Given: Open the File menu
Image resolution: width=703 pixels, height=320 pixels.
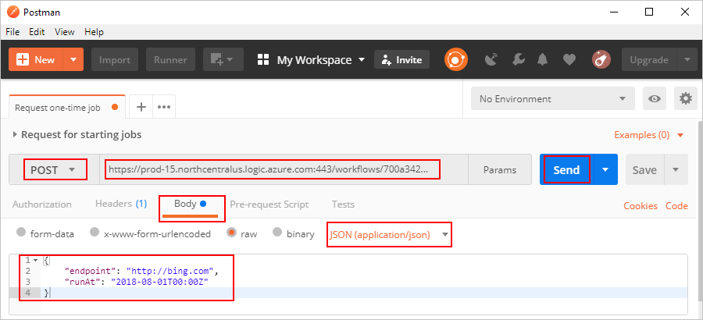Looking at the screenshot, I should [x=12, y=32].
